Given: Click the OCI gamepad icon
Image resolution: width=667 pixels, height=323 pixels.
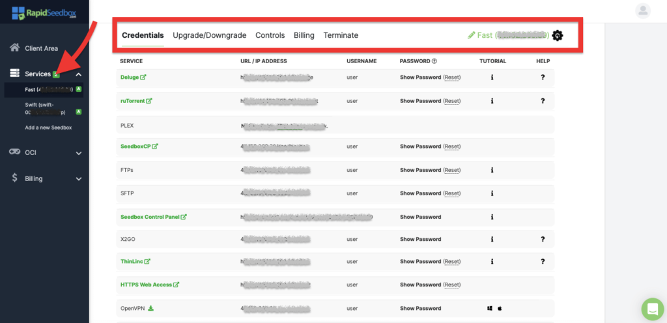Looking at the screenshot, I should 14,152.
